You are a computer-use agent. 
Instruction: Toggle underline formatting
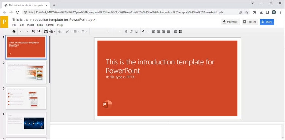click(x=136, y=31)
